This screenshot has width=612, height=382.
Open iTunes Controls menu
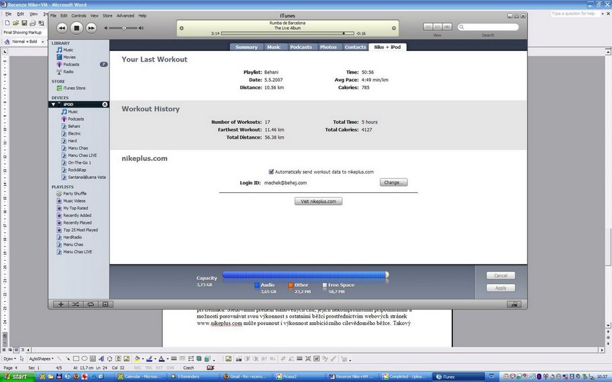(x=79, y=15)
